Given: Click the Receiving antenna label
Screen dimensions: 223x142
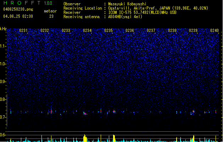Looking at the screenshot, I should coord(82,17).
